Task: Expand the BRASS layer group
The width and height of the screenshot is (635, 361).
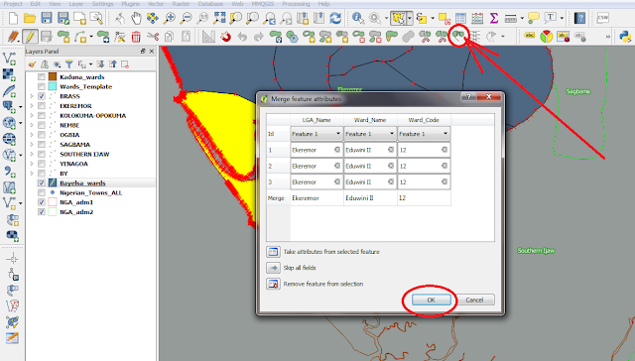Action: coord(32,96)
